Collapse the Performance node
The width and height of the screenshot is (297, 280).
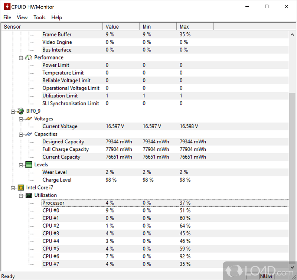click(x=21, y=58)
